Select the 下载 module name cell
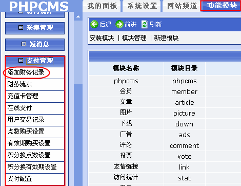The width and height of the screenshot is (241, 186). (126, 123)
